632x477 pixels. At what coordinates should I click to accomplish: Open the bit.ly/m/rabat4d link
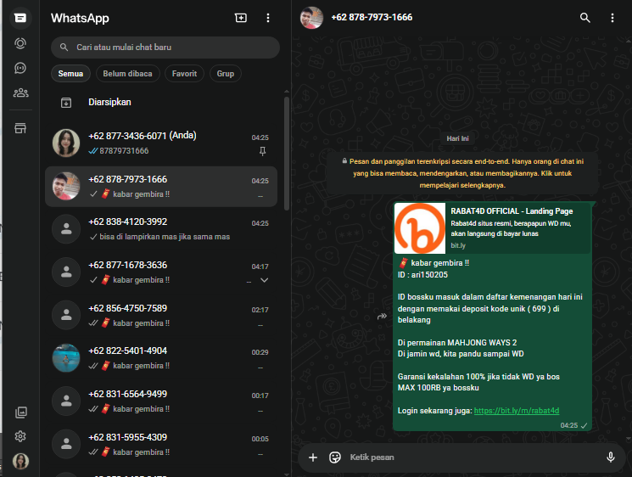(517, 411)
